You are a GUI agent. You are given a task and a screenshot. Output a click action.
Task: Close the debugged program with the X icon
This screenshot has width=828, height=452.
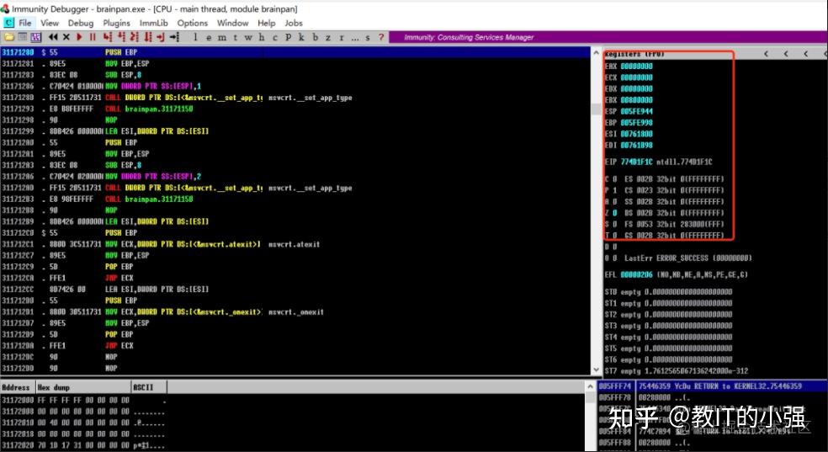tap(66, 37)
